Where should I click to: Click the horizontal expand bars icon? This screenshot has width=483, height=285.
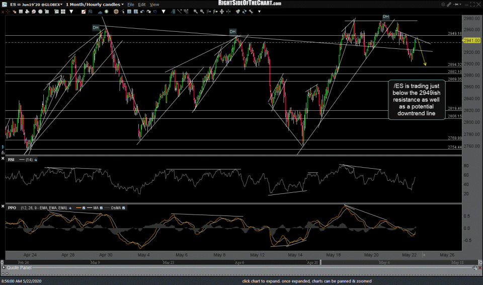[221, 12]
